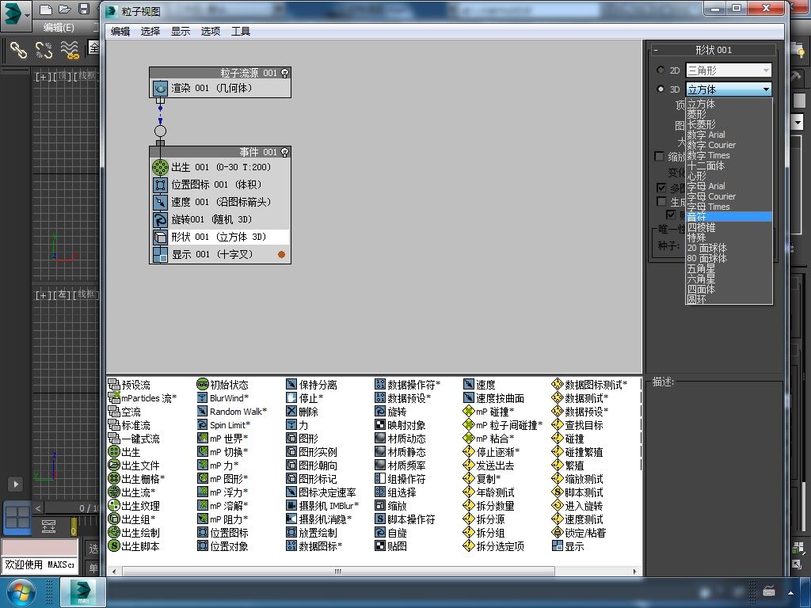Choose 音符 (Note) from the 3D shape list
Viewport: 811px width, 608px height.
point(729,217)
